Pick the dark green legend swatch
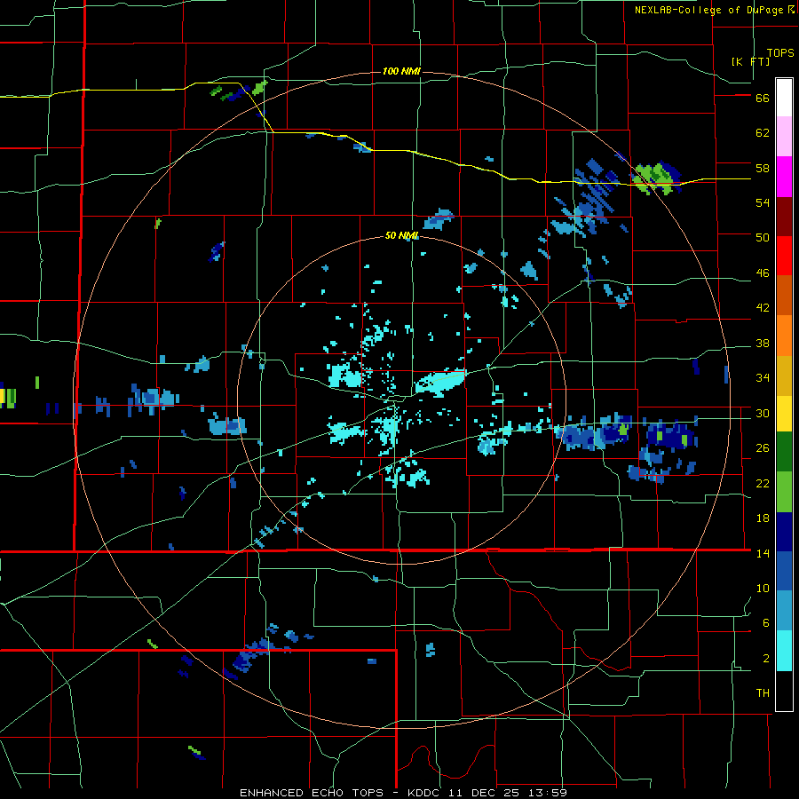The width and height of the screenshot is (799, 799). pyautogui.click(x=784, y=452)
